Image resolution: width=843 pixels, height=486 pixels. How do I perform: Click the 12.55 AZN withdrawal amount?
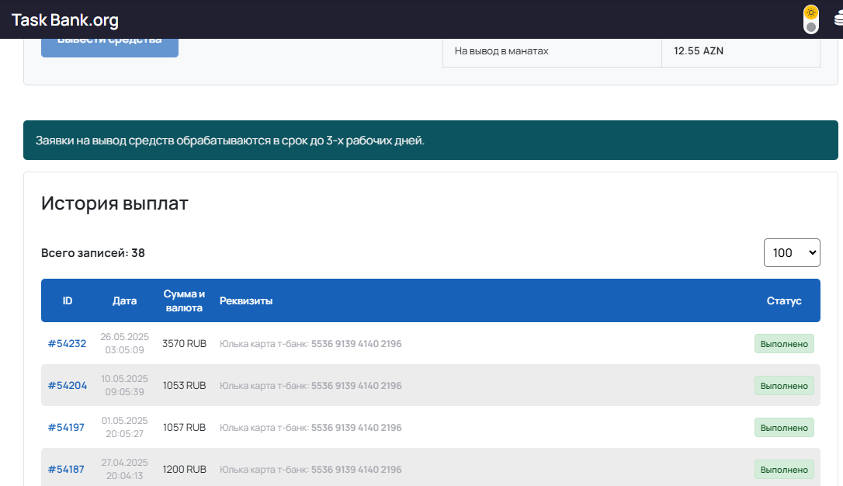click(699, 51)
